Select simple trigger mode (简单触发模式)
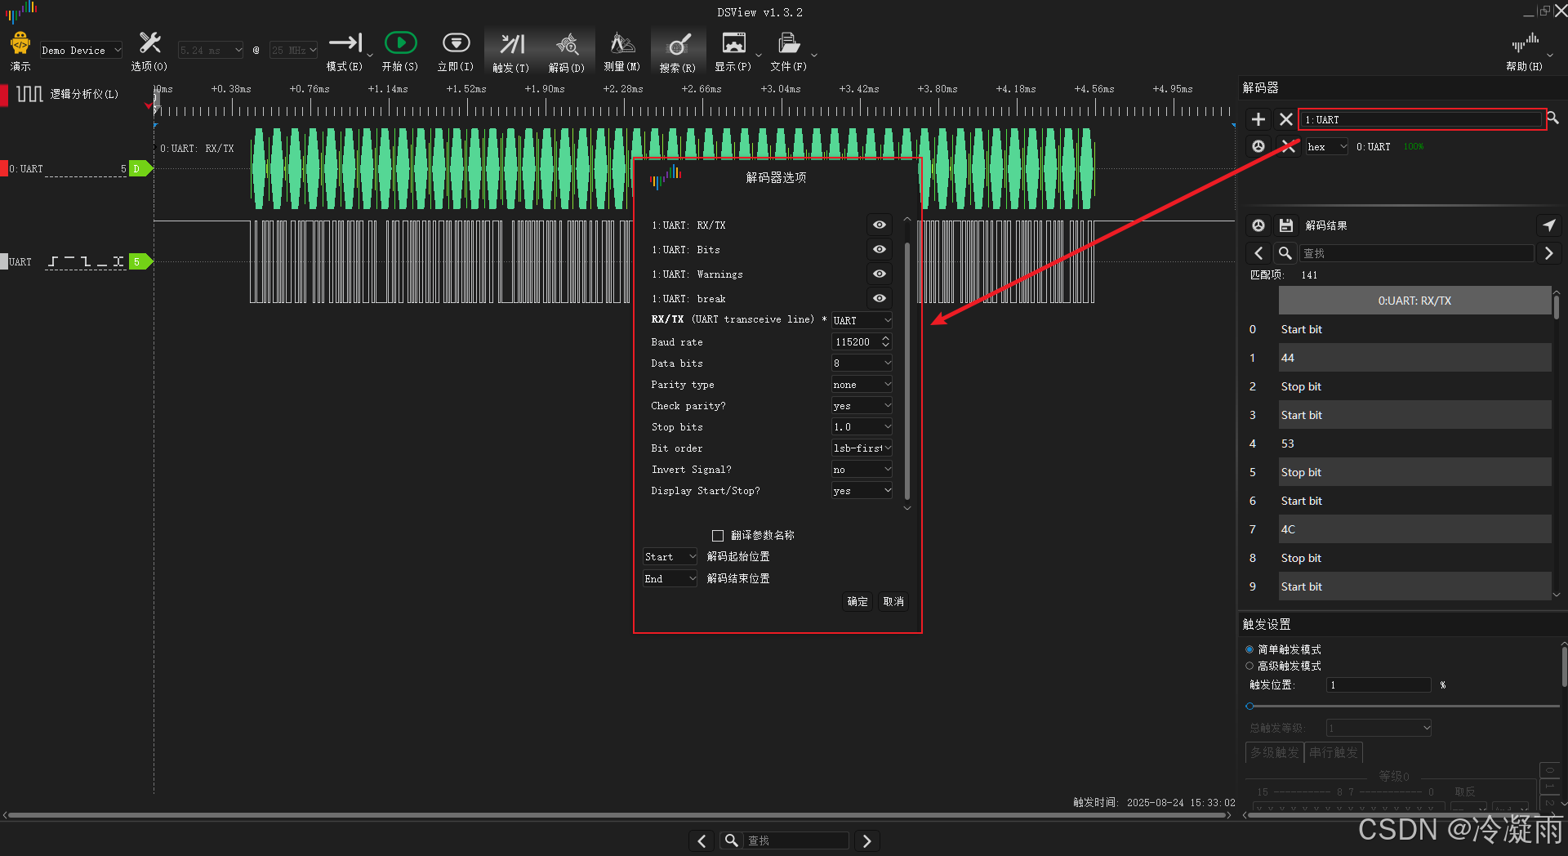1568x856 pixels. [x=1249, y=649]
